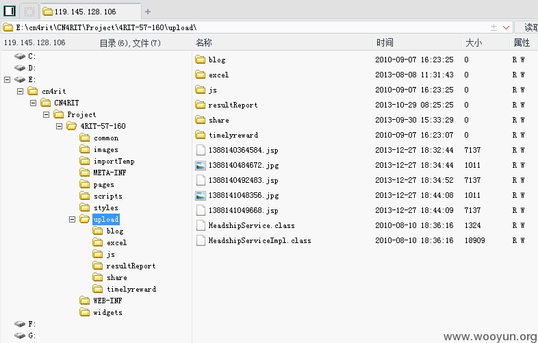538x343 pixels.
Task: Collapse the upload folder node
Action: [73, 219]
